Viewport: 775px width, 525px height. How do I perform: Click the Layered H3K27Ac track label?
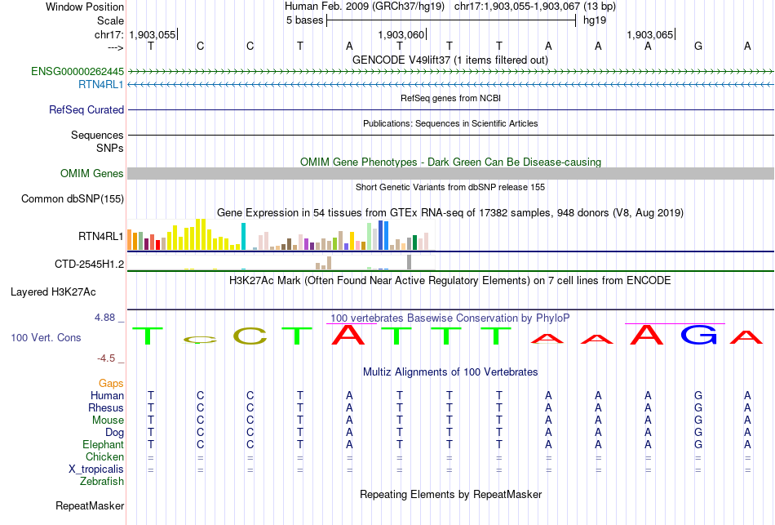[x=53, y=292]
